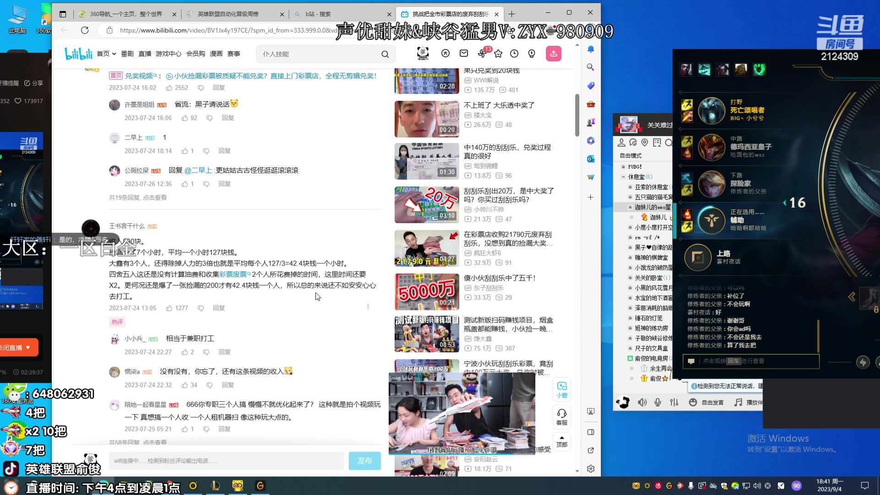Open Edge sidebar search icon
Image resolution: width=880 pixels, height=495 pixels.
click(x=591, y=67)
